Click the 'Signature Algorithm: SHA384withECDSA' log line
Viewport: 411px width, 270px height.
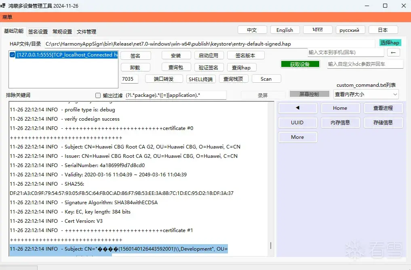point(84,203)
